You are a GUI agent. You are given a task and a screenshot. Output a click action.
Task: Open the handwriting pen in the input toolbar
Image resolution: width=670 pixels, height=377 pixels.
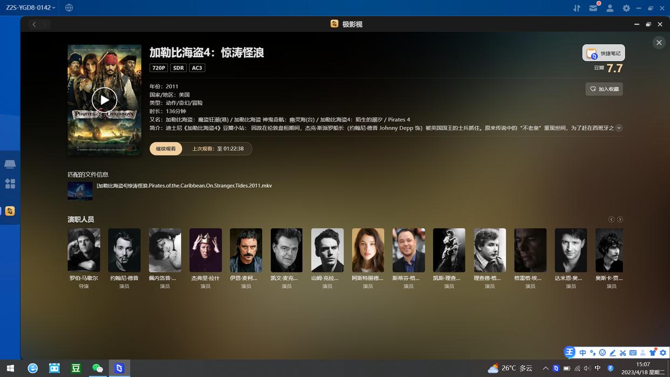click(613, 352)
